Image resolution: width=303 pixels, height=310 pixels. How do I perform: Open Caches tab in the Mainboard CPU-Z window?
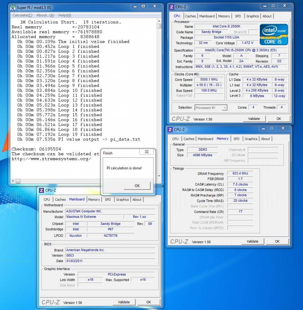point(60,200)
